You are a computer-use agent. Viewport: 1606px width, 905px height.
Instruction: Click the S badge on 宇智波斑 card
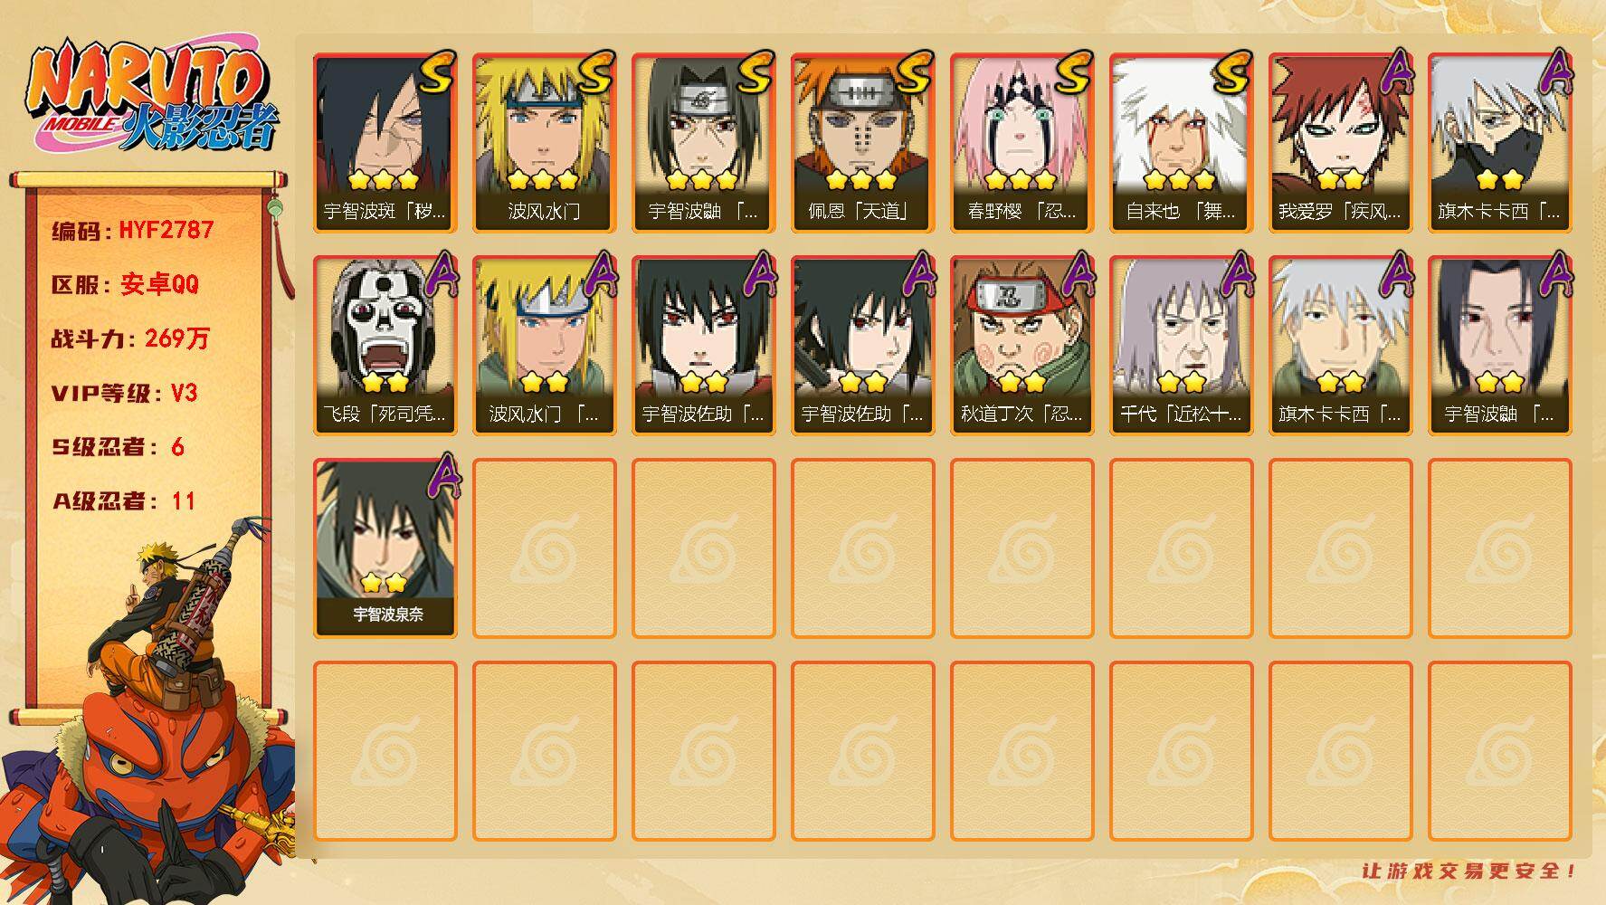click(436, 72)
